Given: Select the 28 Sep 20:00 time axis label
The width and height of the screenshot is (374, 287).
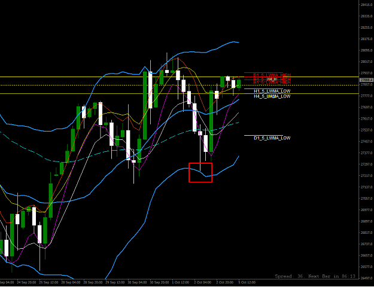Looking at the screenshot, I should 93,282.
